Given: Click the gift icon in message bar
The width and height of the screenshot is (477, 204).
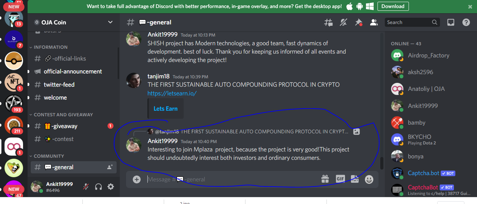Looking at the screenshot, I should pos(325,179).
